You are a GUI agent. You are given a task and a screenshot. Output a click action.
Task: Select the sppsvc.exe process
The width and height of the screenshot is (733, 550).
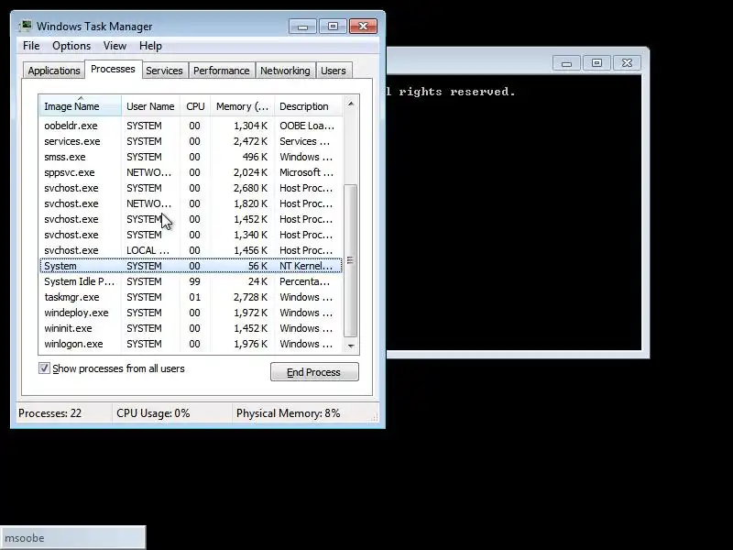pyautogui.click(x=191, y=172)
